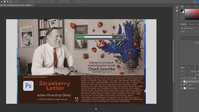
Task: Switch to the Gradients panel tab
Action: coord(196,7)
